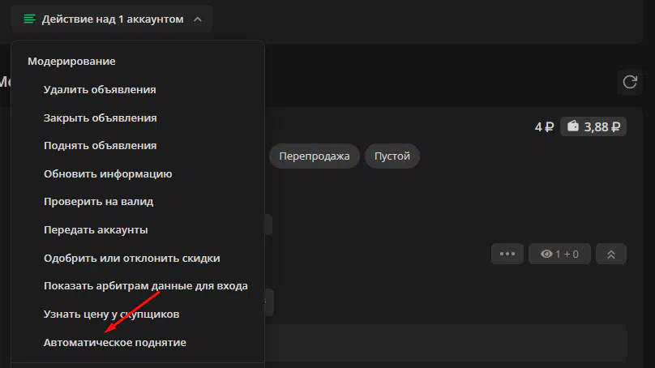Open 'Одобрить или отклонить скидки'
This screenshot has width=655, height=368.
coord(132,258)
